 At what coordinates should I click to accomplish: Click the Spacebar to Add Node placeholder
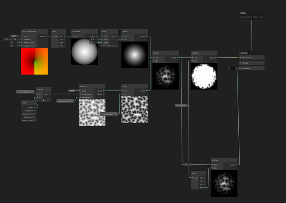coord(252,17)
